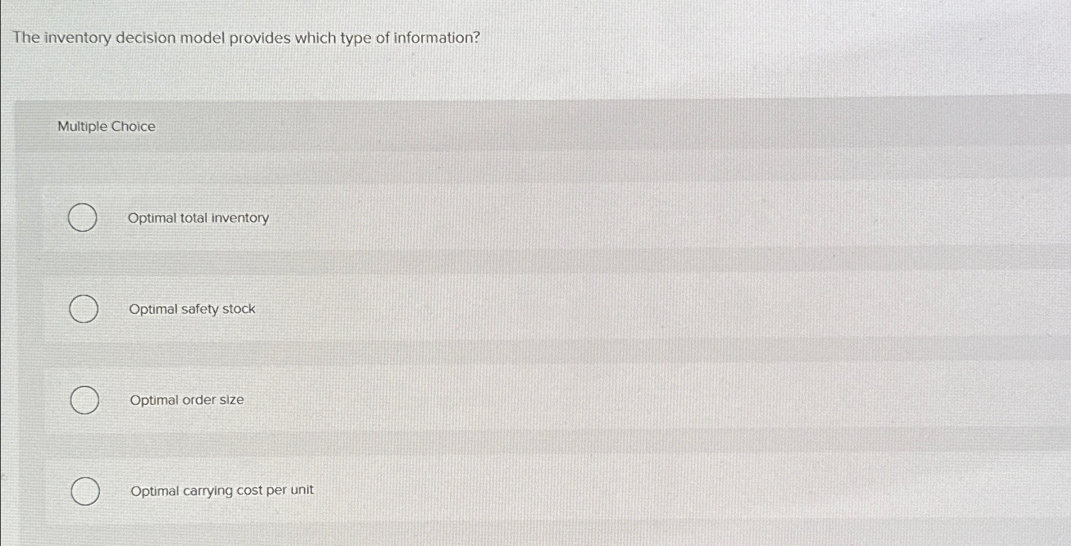The height and width of the screenshot is (546, 1071).
Task: Click the Multiple Choice heading
Action: [105, 126]
